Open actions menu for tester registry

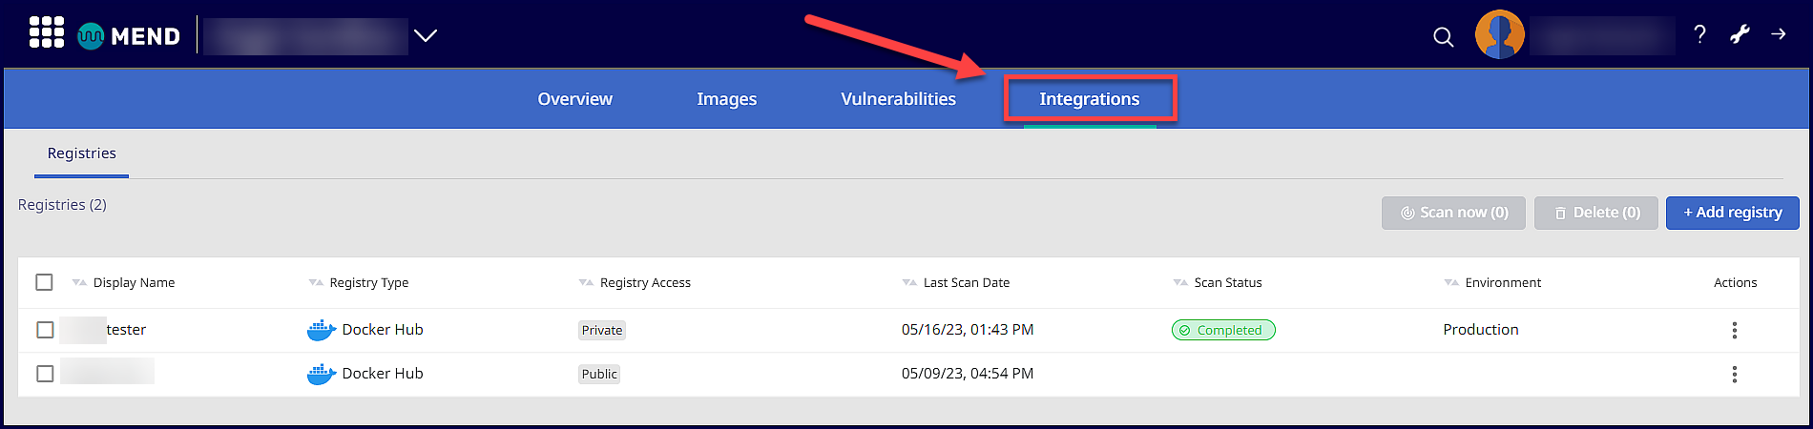1734,330
